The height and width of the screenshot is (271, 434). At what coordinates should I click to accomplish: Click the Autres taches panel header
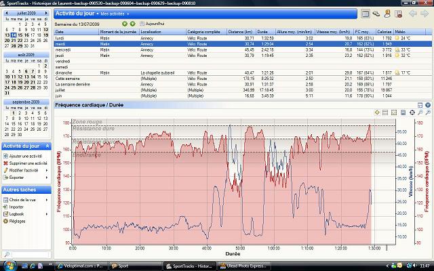tap(26, 190)
